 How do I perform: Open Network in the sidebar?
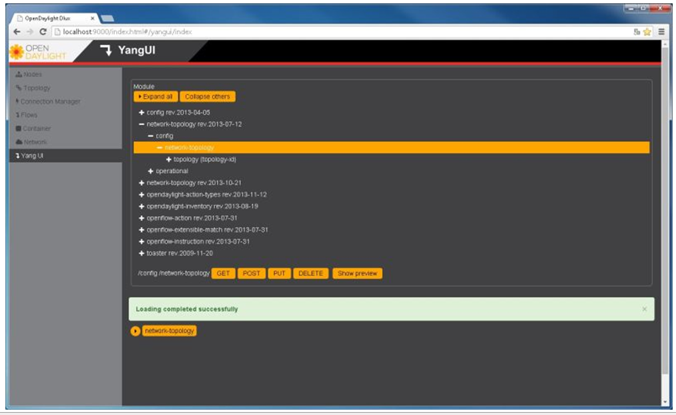coord(31,142)
